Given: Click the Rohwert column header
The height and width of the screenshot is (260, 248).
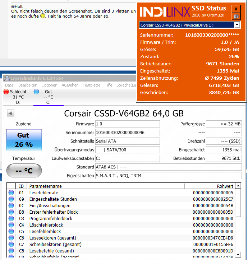Looking at the screenshot, I should pyautogui.click(x=210, y=186).
